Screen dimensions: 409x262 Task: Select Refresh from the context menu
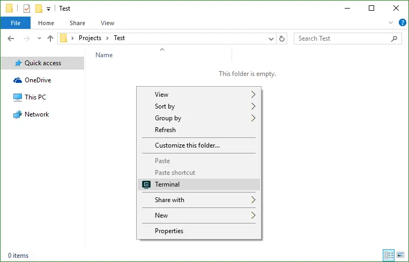(165, 130)
